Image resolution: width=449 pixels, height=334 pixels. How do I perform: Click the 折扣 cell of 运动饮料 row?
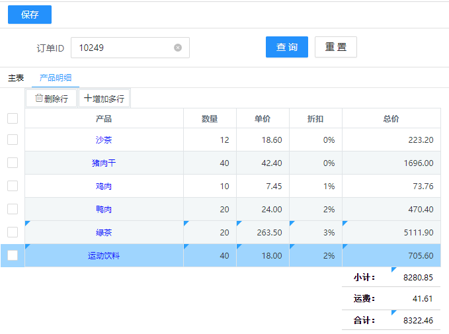click(x=315, y=255)
